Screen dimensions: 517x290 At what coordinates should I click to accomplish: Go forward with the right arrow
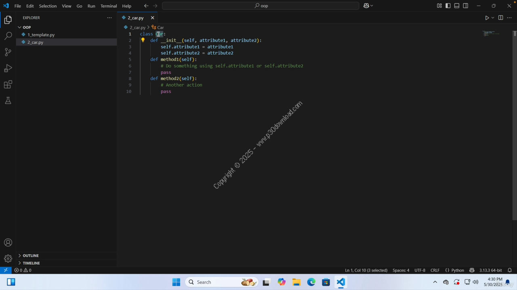click(155, 6)
